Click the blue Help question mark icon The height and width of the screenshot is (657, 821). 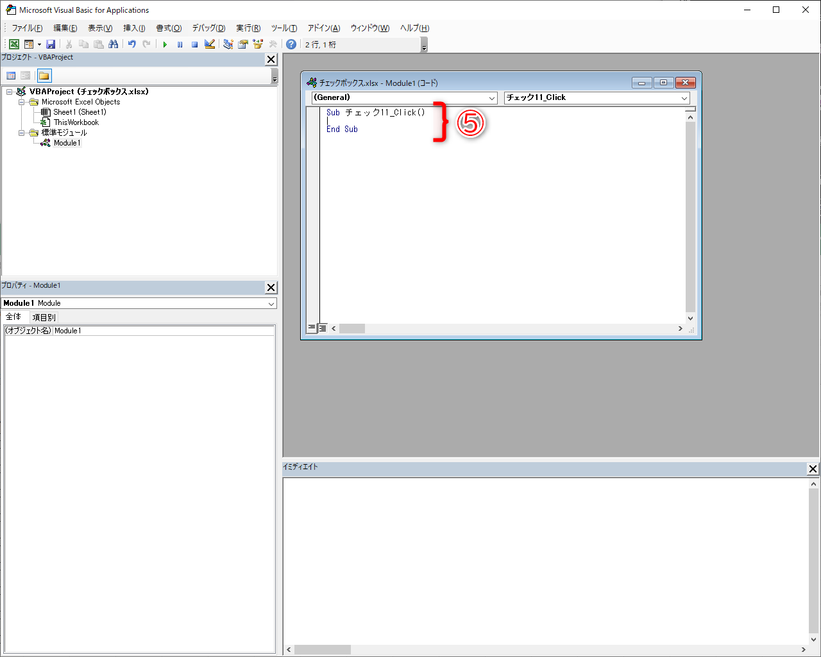coord(291,44)
